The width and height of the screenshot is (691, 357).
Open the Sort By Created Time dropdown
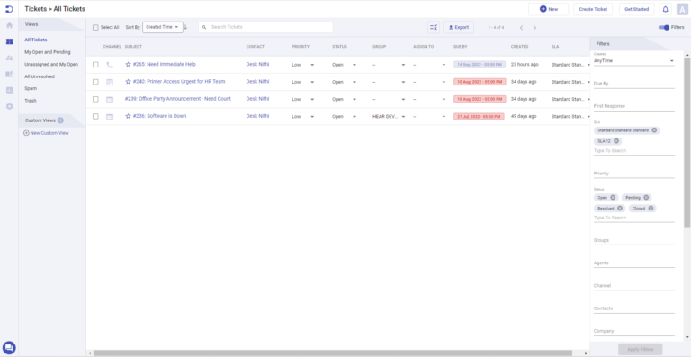pyautogui.click(x=163, y=27)
